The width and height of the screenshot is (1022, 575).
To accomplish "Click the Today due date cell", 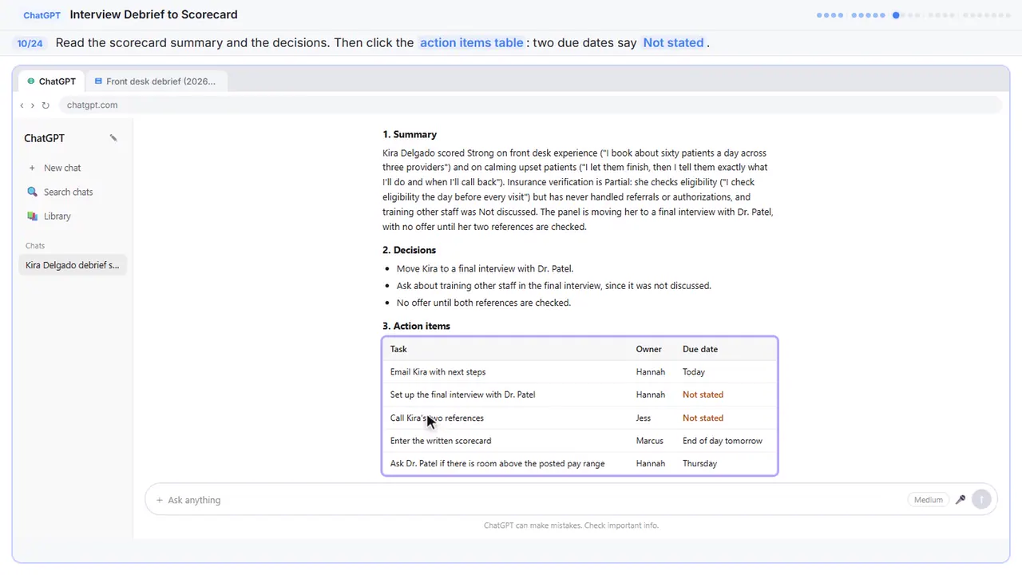I will click(694, 372).
